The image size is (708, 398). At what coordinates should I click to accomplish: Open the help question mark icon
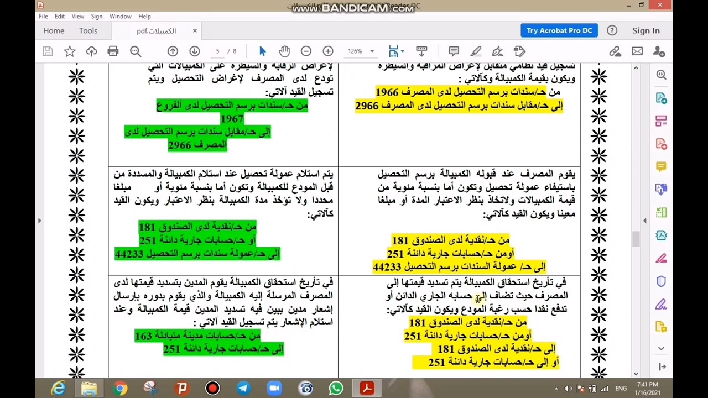(612, 31)
